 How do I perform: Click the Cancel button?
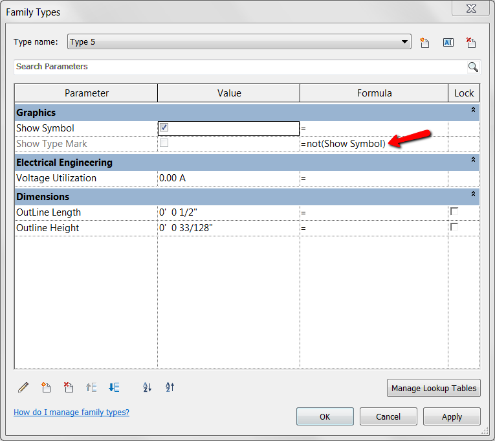pos(388,416)
